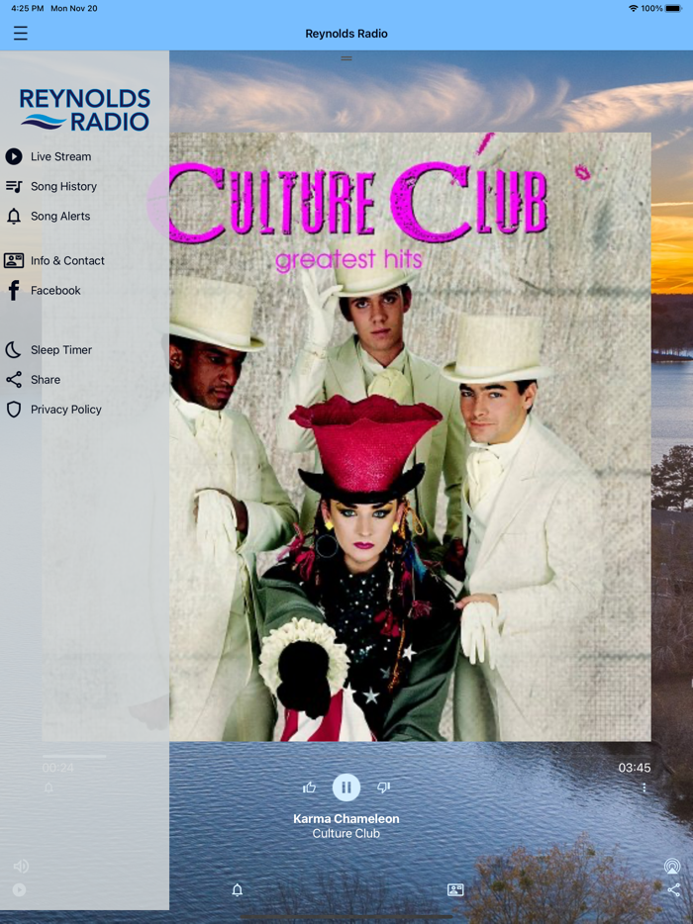The image size is (693, 924).
Task: Tap the song title Karma Chameleon
Action: point(346,818)
